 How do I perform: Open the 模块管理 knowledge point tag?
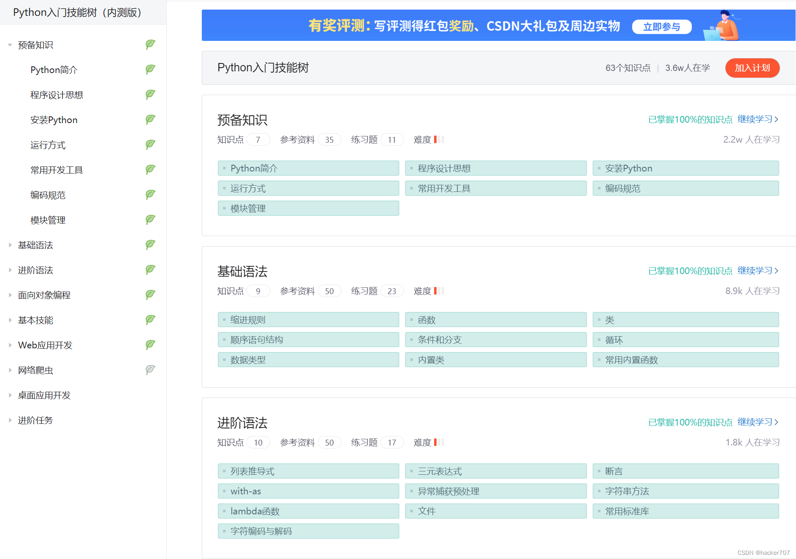(308, 208)
